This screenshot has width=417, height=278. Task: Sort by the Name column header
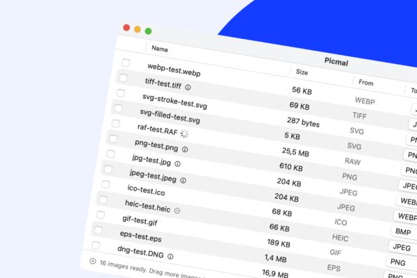coord(160,49)
